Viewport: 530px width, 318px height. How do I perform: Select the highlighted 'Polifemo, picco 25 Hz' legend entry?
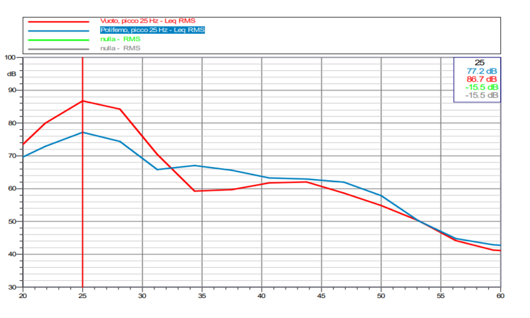152,30
